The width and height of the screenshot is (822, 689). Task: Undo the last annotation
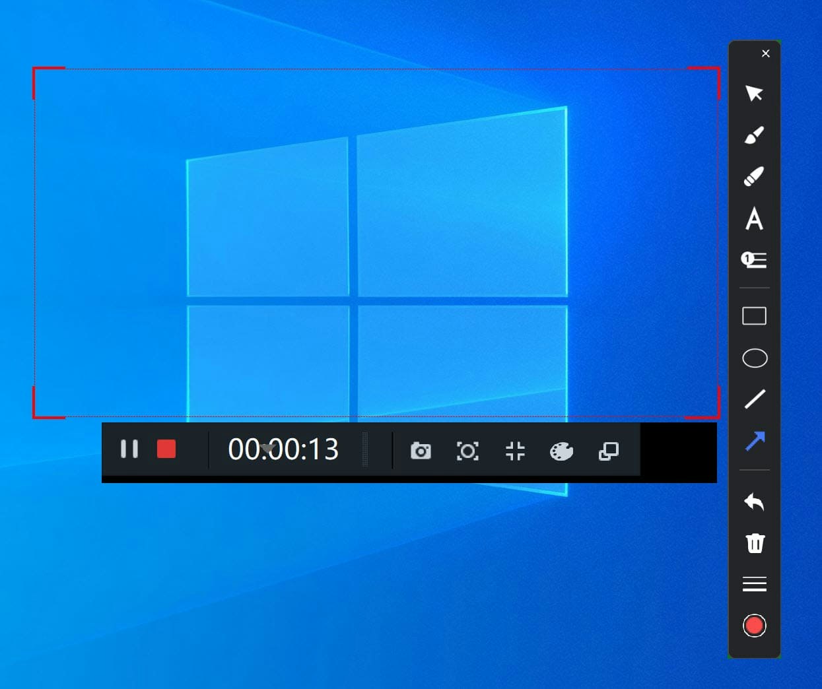pyautogui.click(x=754, y=502)
